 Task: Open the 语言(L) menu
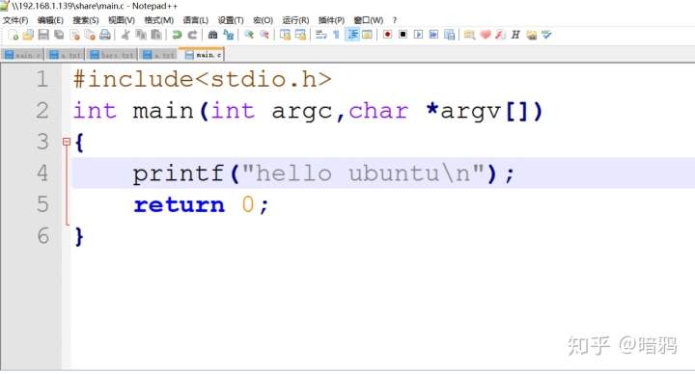click(195, 20)
